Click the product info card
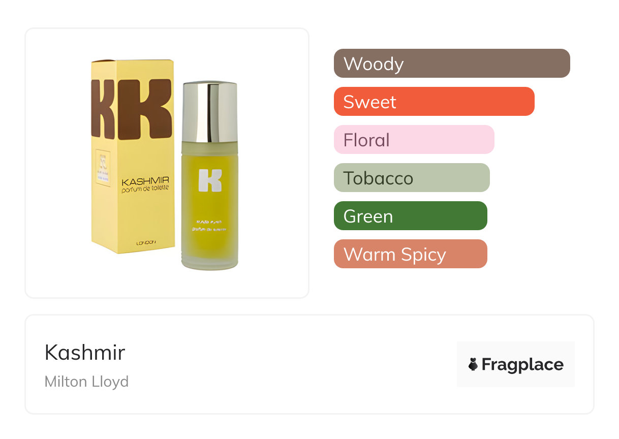This screenshot has height=439, width=619. pyautogui.click(x=309, y=364)
